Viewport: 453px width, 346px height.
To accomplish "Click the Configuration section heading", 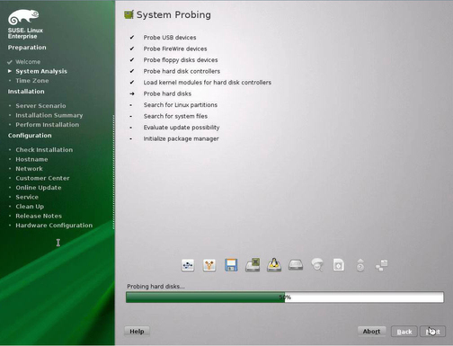I will coord(30,136).
